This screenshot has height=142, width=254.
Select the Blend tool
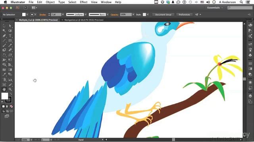pos(10,75)
